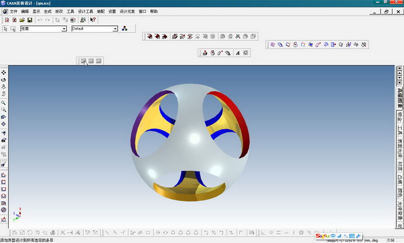The image size is (404, 243).
Task: Click the second selection arrow icon
Action: tap(13, 29)
